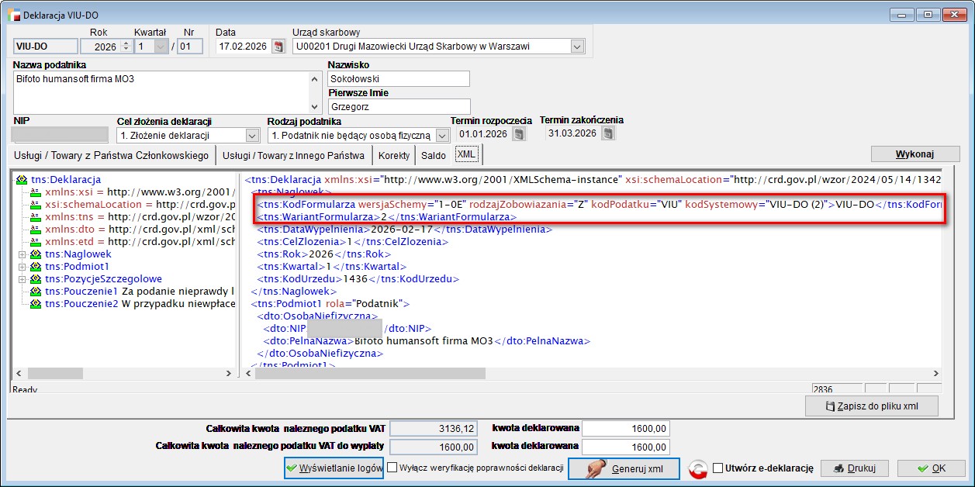Viewport: 975px width, 487px height.
Task: Open the calendar picker beside Data field
Action: (278, 47)
